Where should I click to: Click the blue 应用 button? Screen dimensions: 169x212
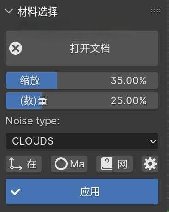82,191
